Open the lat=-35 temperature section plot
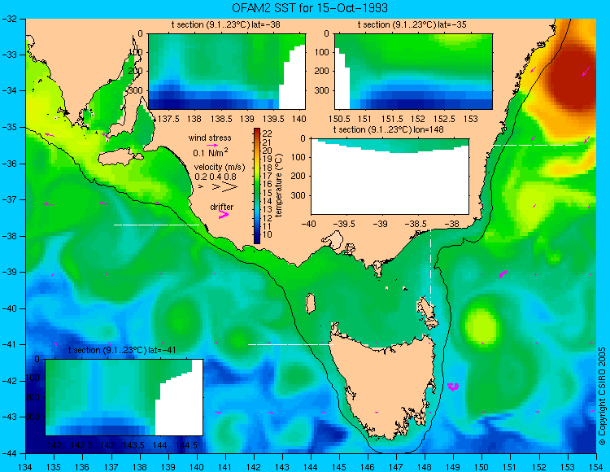This screenshot has height=472, width=610. click(x=413, y=72)
